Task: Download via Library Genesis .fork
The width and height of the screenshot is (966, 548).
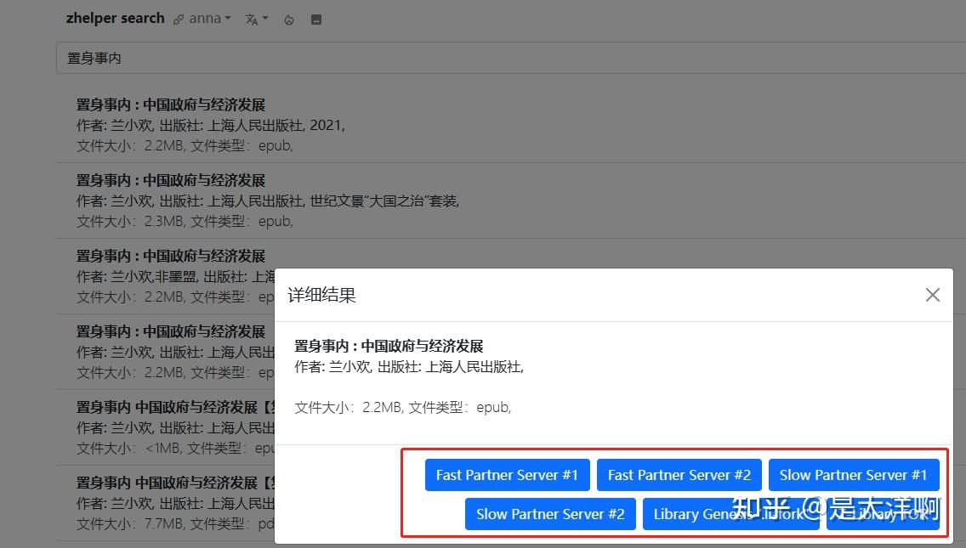Action: (730, 514)
